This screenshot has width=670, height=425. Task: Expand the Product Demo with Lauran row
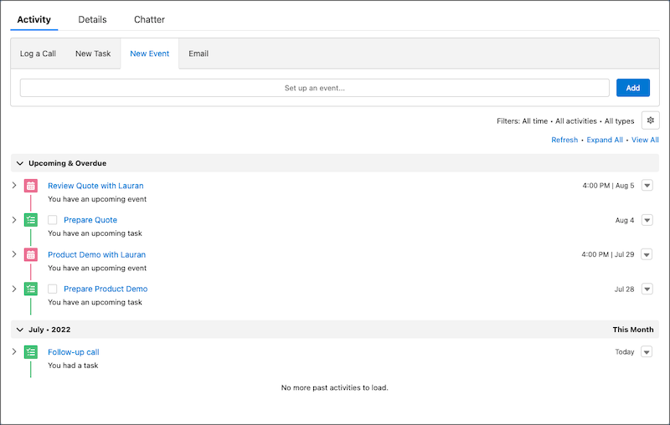point(14,254)
